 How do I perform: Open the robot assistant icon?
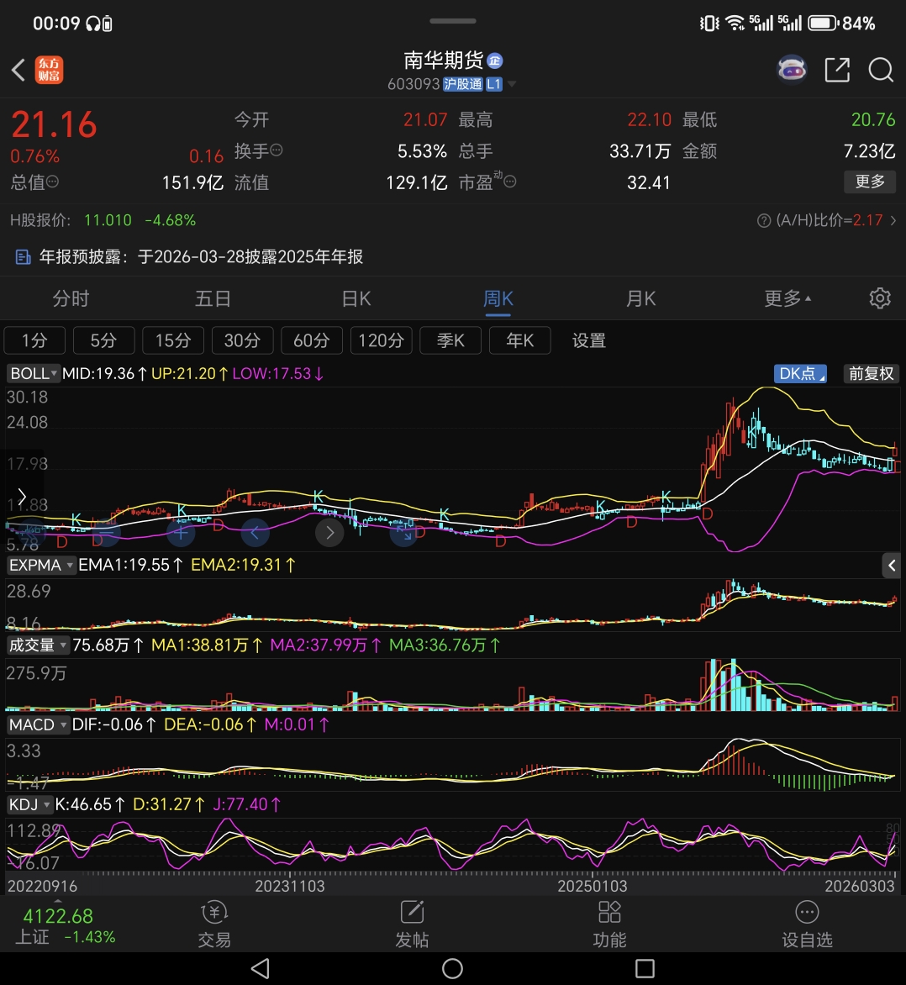(792, 69)
